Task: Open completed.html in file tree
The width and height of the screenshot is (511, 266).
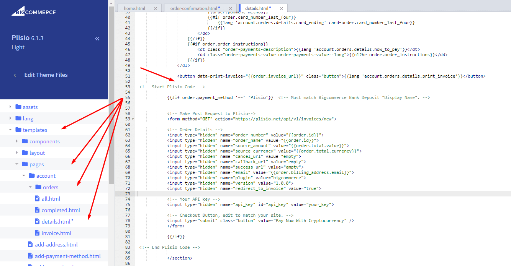Action: [x=61, y=210]
